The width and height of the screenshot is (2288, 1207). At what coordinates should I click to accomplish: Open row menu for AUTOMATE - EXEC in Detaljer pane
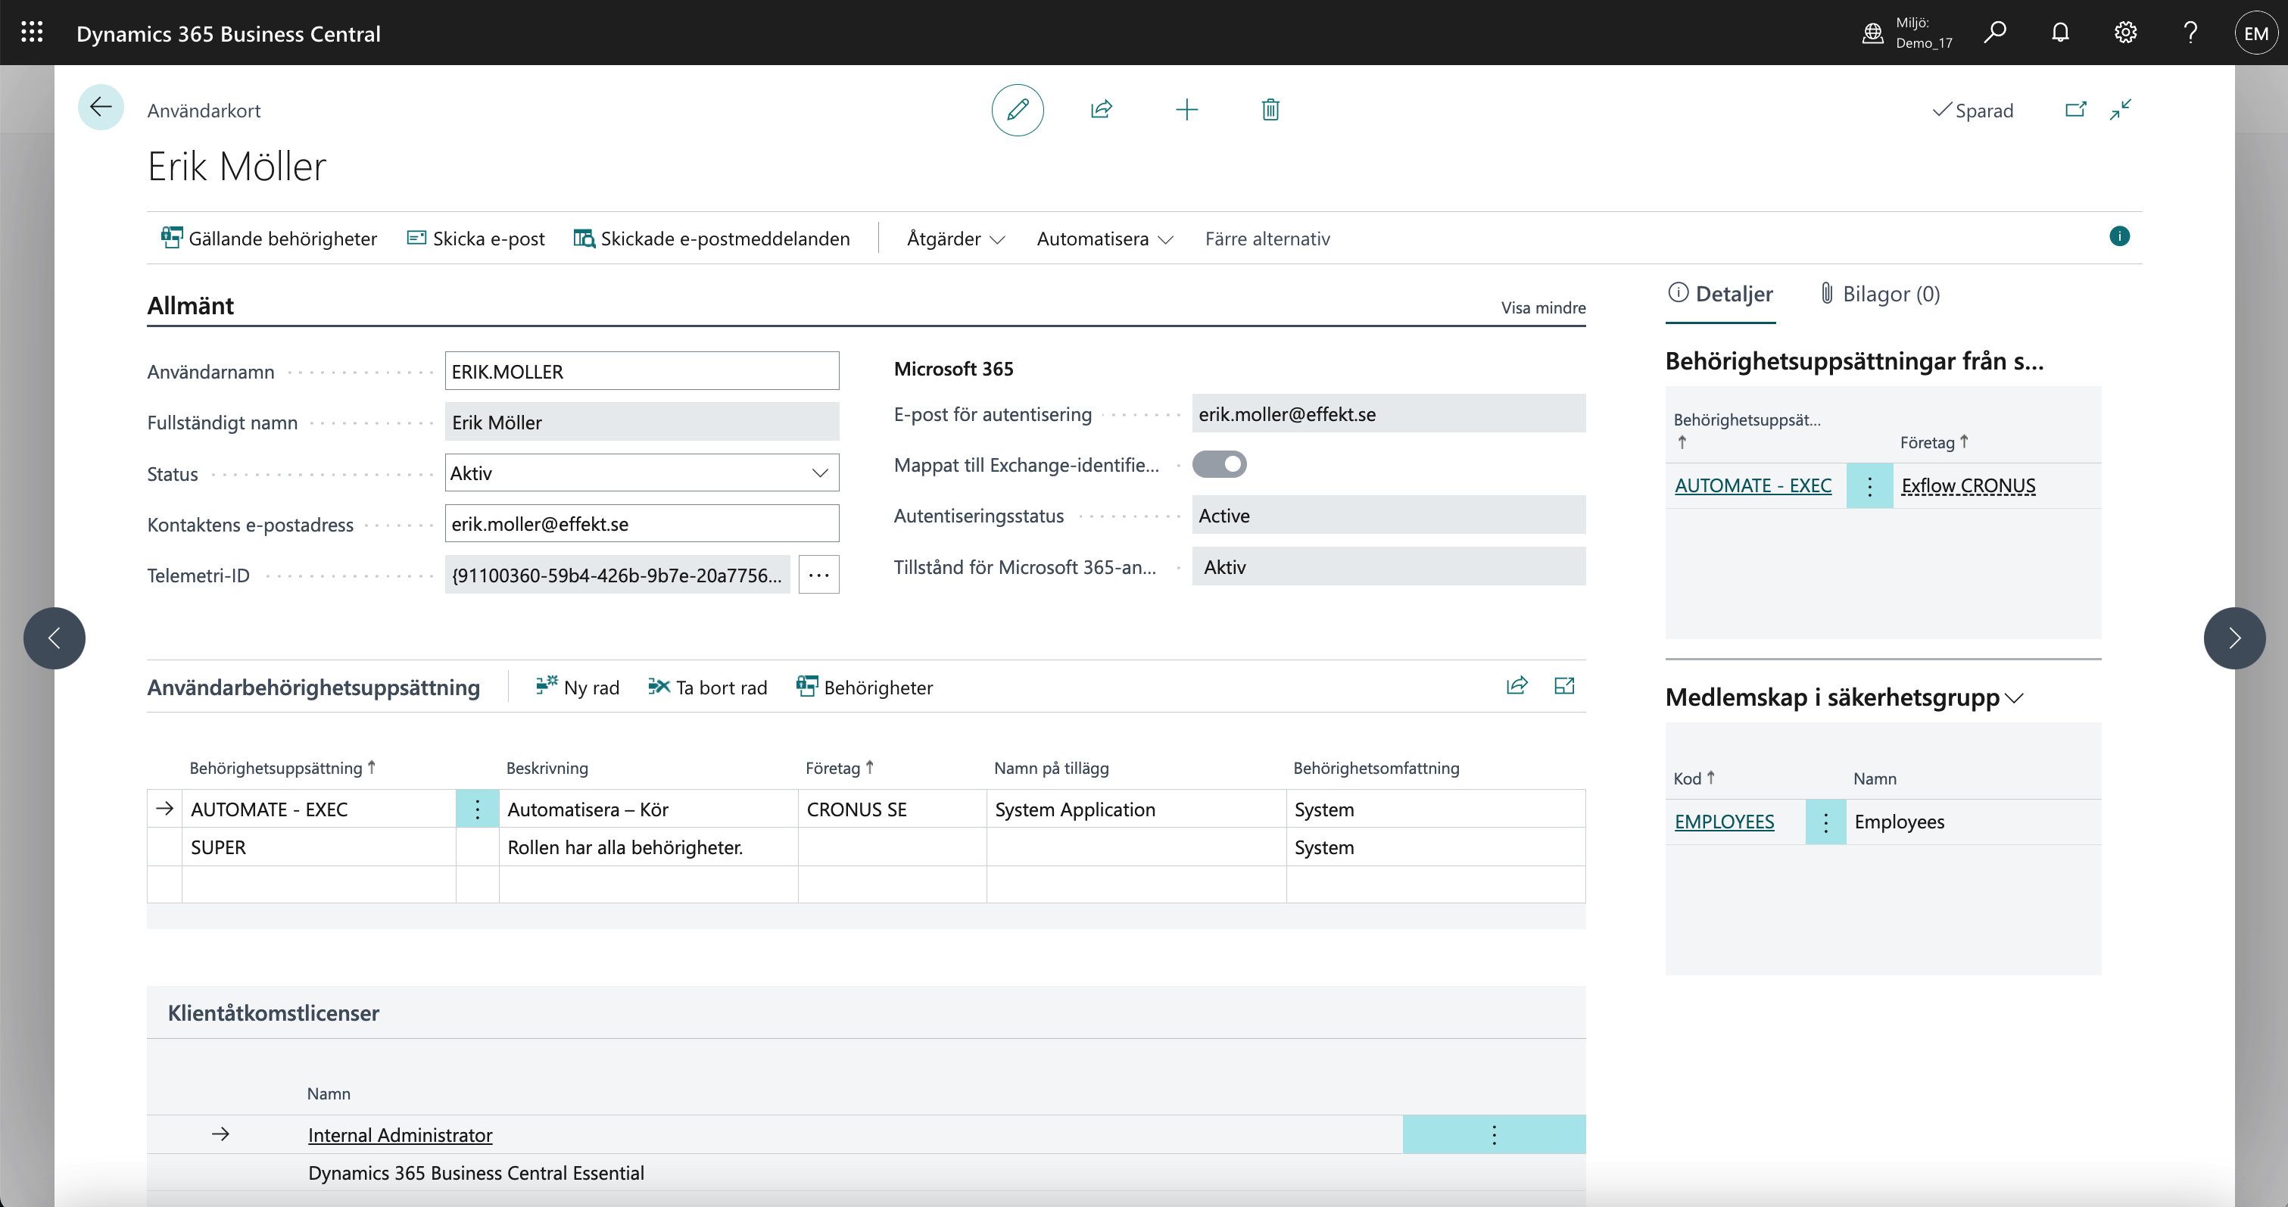point(1869,486)
